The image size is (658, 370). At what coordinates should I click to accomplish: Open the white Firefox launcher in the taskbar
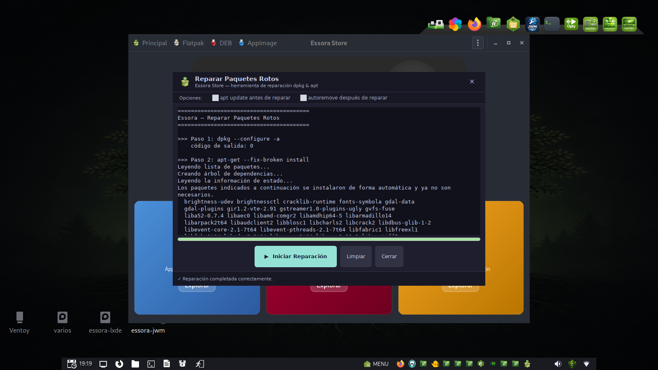click(119, 364)
